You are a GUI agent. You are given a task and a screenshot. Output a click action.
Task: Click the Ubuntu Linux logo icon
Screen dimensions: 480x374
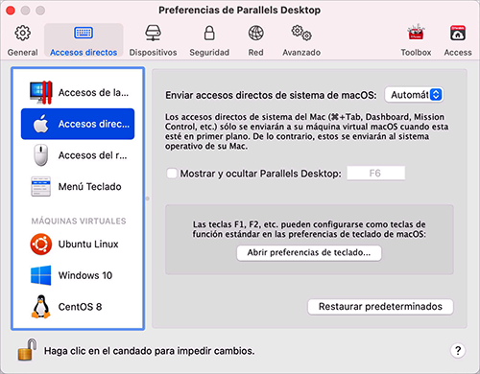(x=41, y=245)
